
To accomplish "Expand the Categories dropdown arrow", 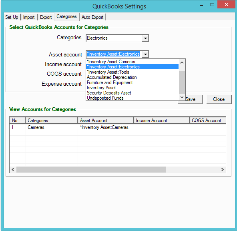I will [x=145, y=38].
